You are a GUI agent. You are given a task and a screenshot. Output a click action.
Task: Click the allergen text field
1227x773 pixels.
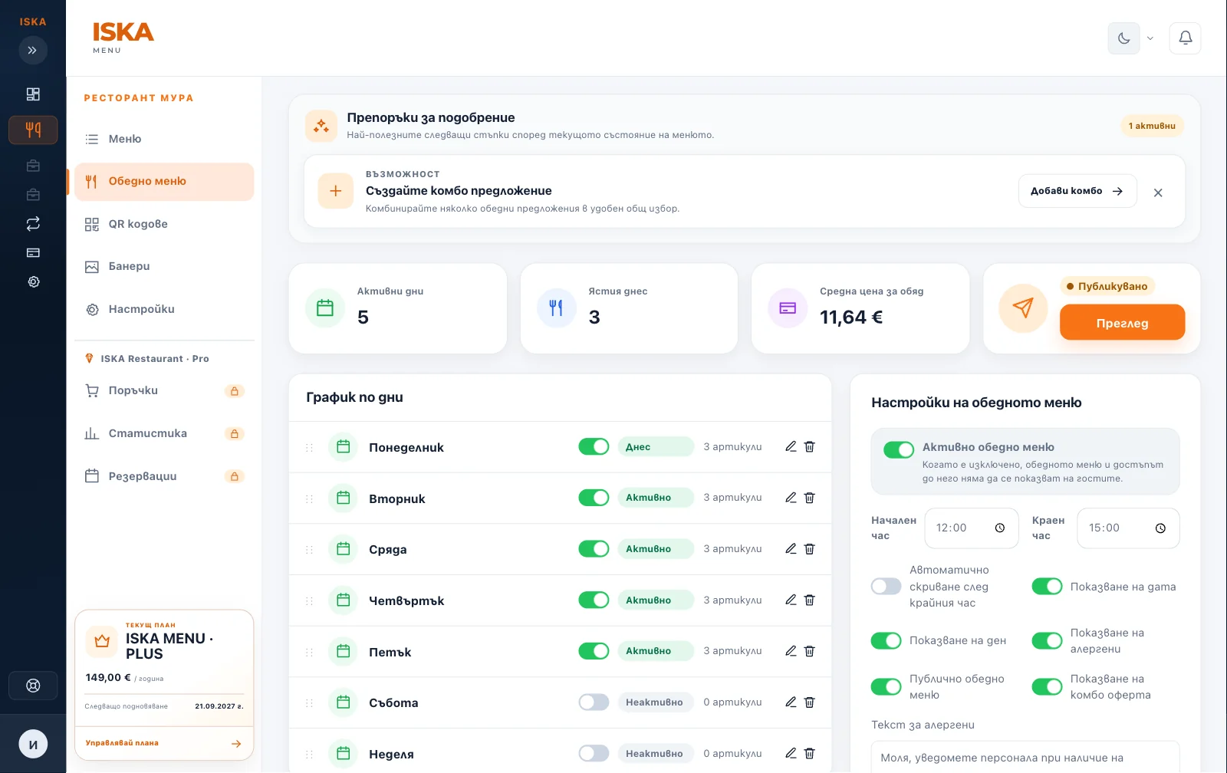click(1025, 758)
